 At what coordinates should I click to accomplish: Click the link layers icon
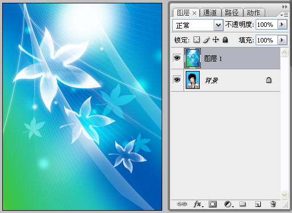coord(182,204)
